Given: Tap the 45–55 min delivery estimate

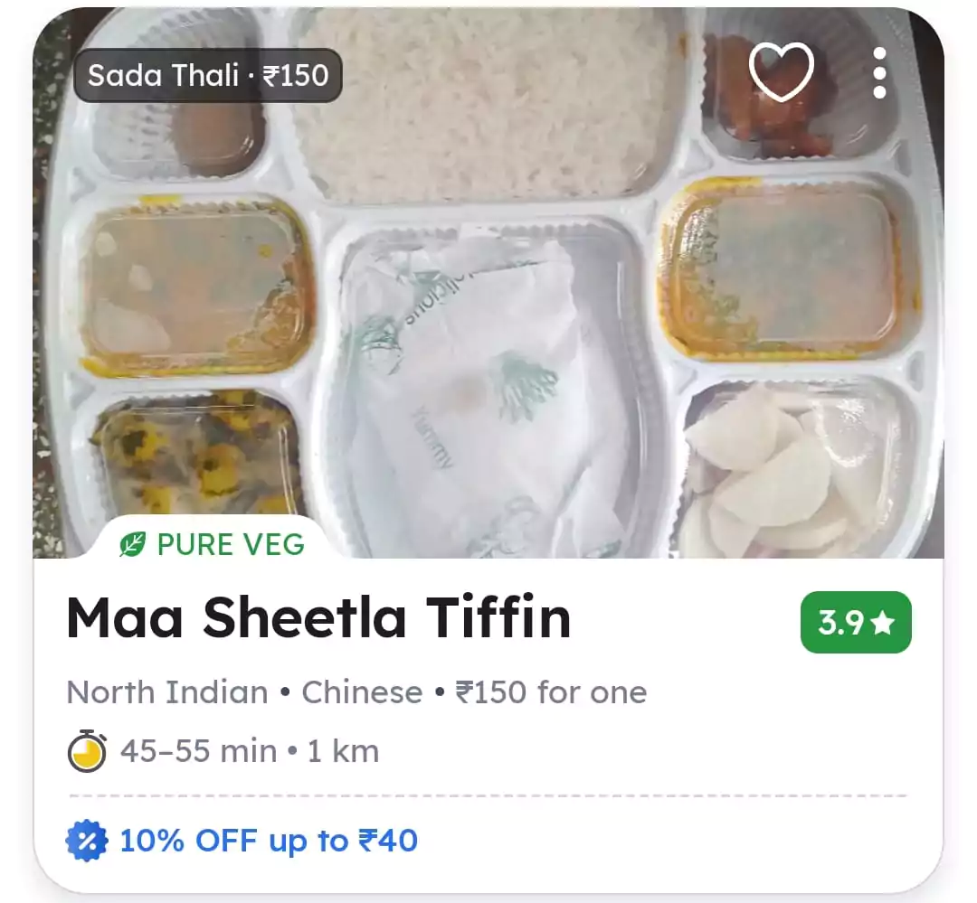Looking at the screenshot, I should (199, 751).
